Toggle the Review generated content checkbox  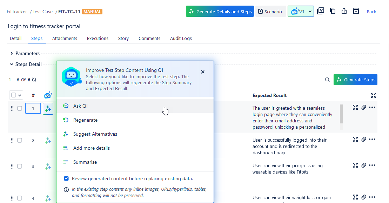tap(66, 178)
